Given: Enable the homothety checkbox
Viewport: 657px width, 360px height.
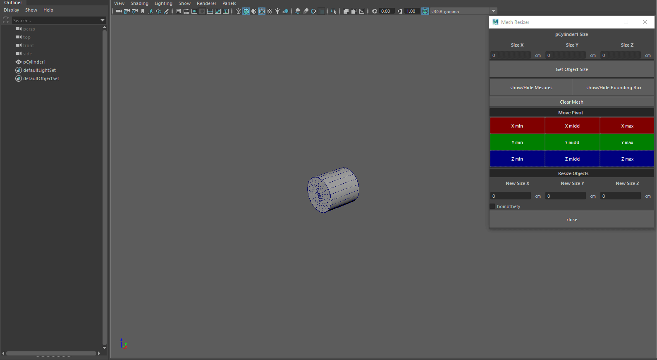Looking at the screenshot, I should pos(492,206).
